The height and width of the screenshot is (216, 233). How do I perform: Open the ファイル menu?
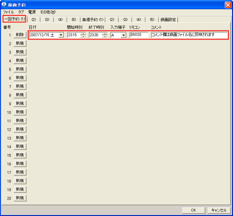(8, 12)
